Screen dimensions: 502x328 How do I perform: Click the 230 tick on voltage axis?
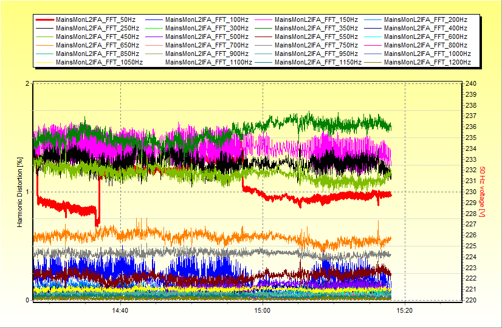point(472,192)
